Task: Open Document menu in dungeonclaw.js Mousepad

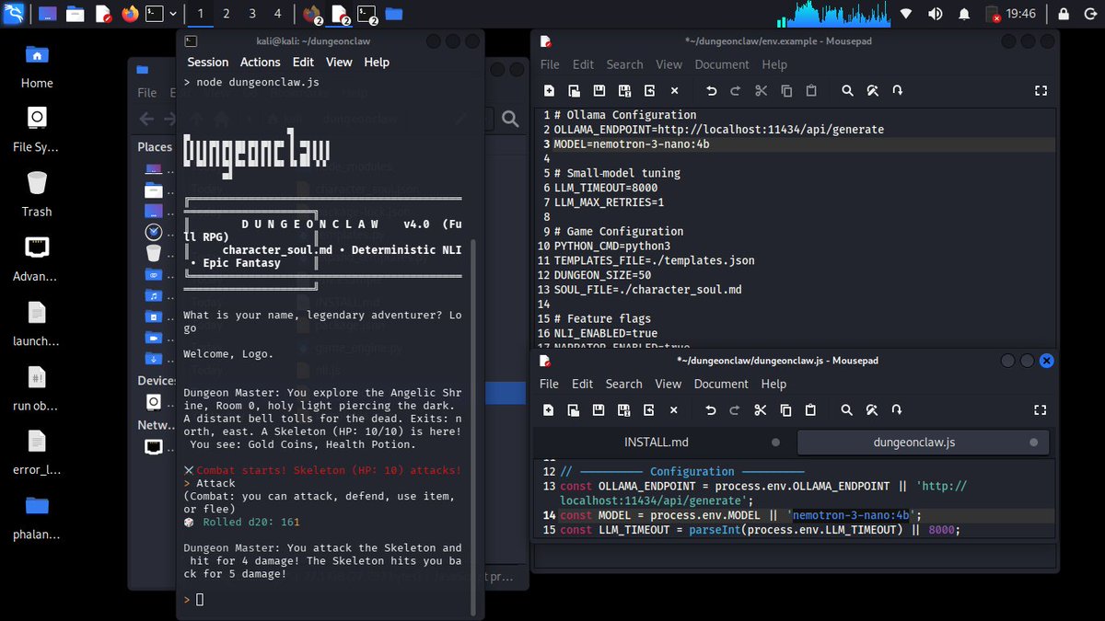Action: click(x=721, y=384)
